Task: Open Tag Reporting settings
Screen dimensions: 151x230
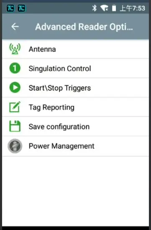Action: [75, 107]
